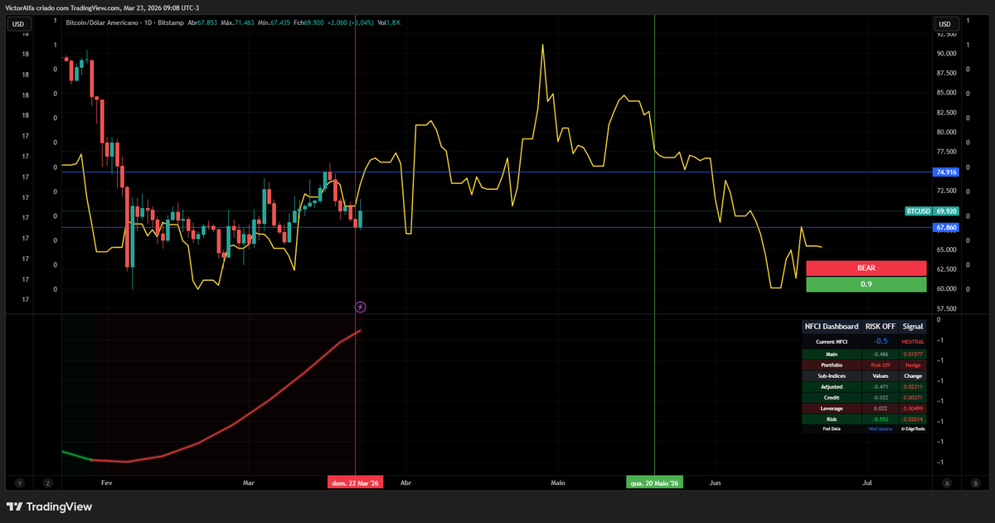Click the Current NFCI row label

pyautogui.click(x=832, y=341)
